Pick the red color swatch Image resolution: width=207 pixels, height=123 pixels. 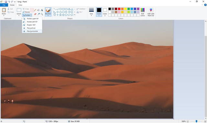119,9
